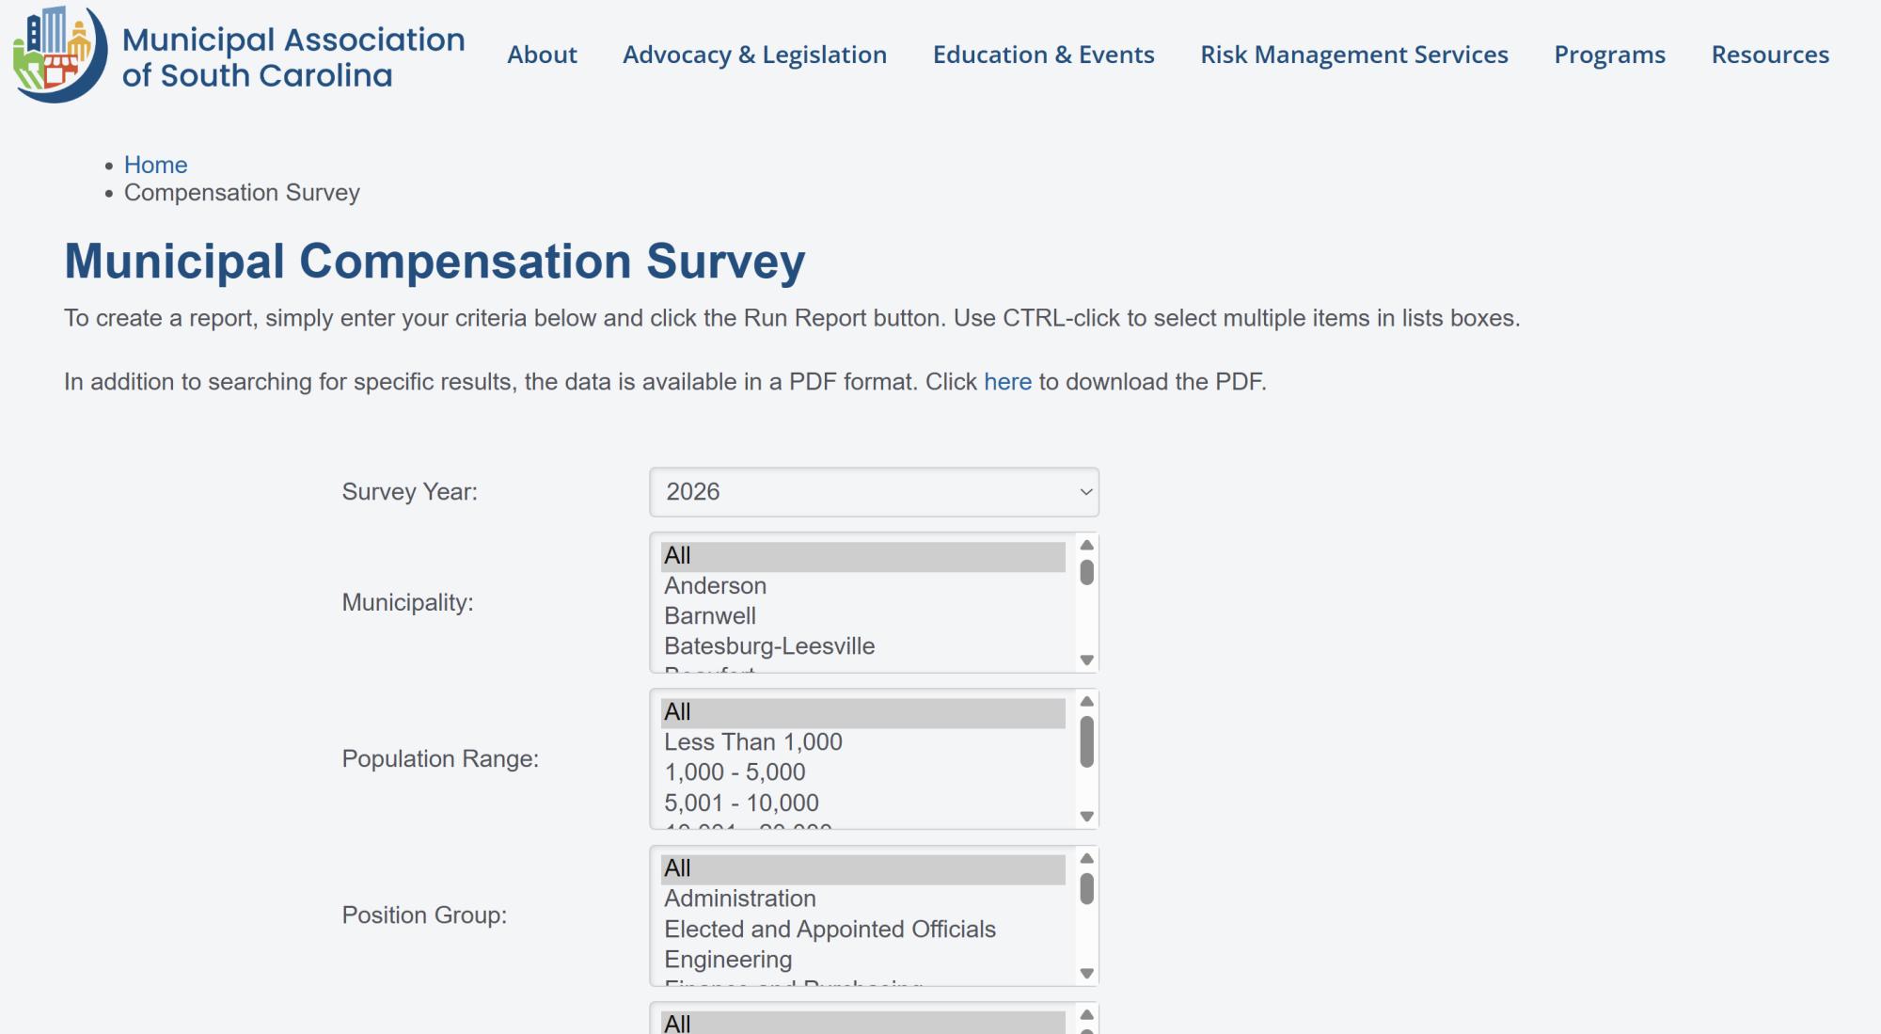This screenshot has height=1034, width=1881.
Task: Go to Home breadcrumb link
Action: 155,165
